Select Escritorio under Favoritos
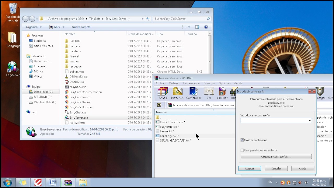This screenshot has height=188, width=334. pyautogui.click(x=38, y=41)
